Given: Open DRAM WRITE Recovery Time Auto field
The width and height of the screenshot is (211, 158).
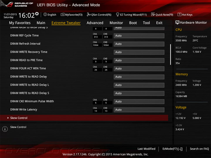Looking at the screenshot, I should (139, 52).
